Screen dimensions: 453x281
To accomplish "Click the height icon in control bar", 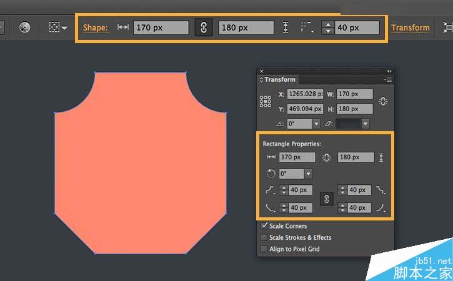I will tap(286, 27).
